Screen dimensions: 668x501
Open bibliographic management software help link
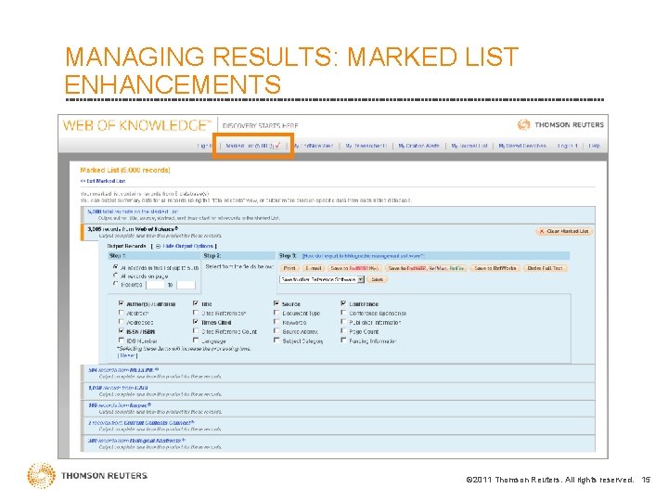[x=363, y=256]
